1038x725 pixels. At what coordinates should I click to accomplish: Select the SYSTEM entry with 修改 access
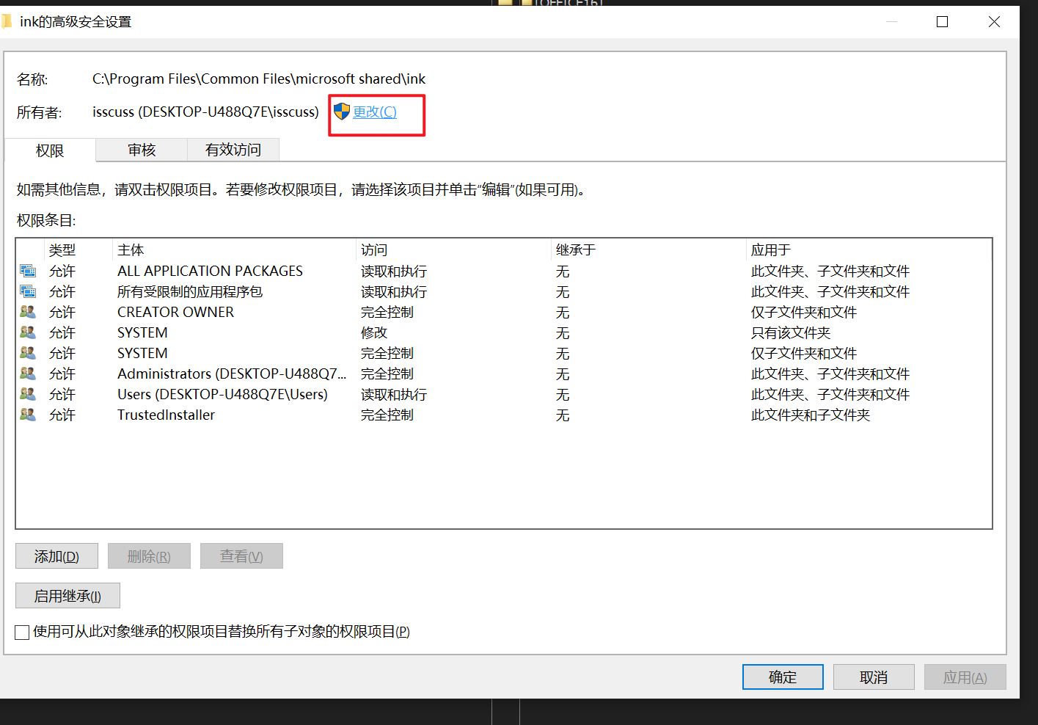(x=142, y=333)
